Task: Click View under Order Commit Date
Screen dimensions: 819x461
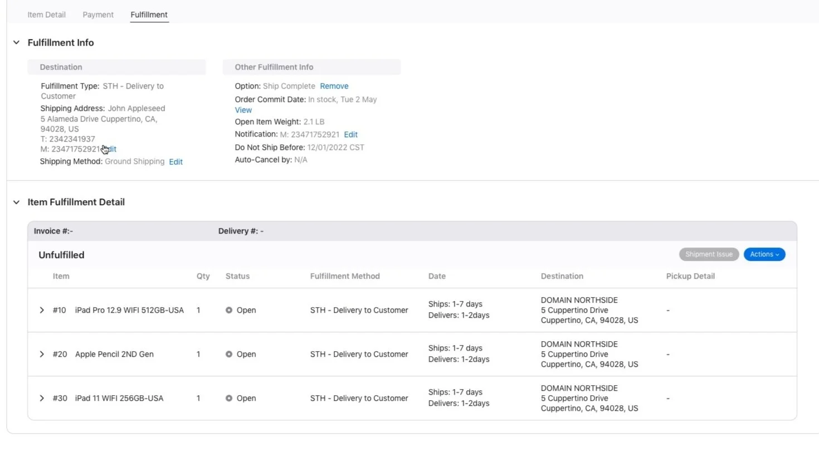Action: point(243,110)
